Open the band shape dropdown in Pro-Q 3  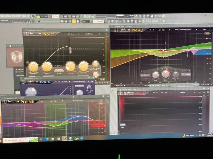pyautogui.click(x=145, y=75)
